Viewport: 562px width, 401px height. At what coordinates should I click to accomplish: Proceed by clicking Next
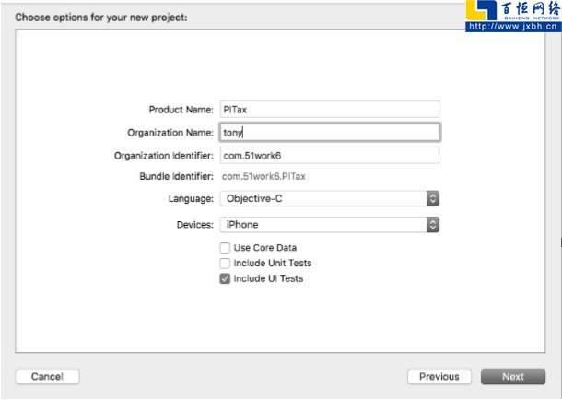point(513,376)
